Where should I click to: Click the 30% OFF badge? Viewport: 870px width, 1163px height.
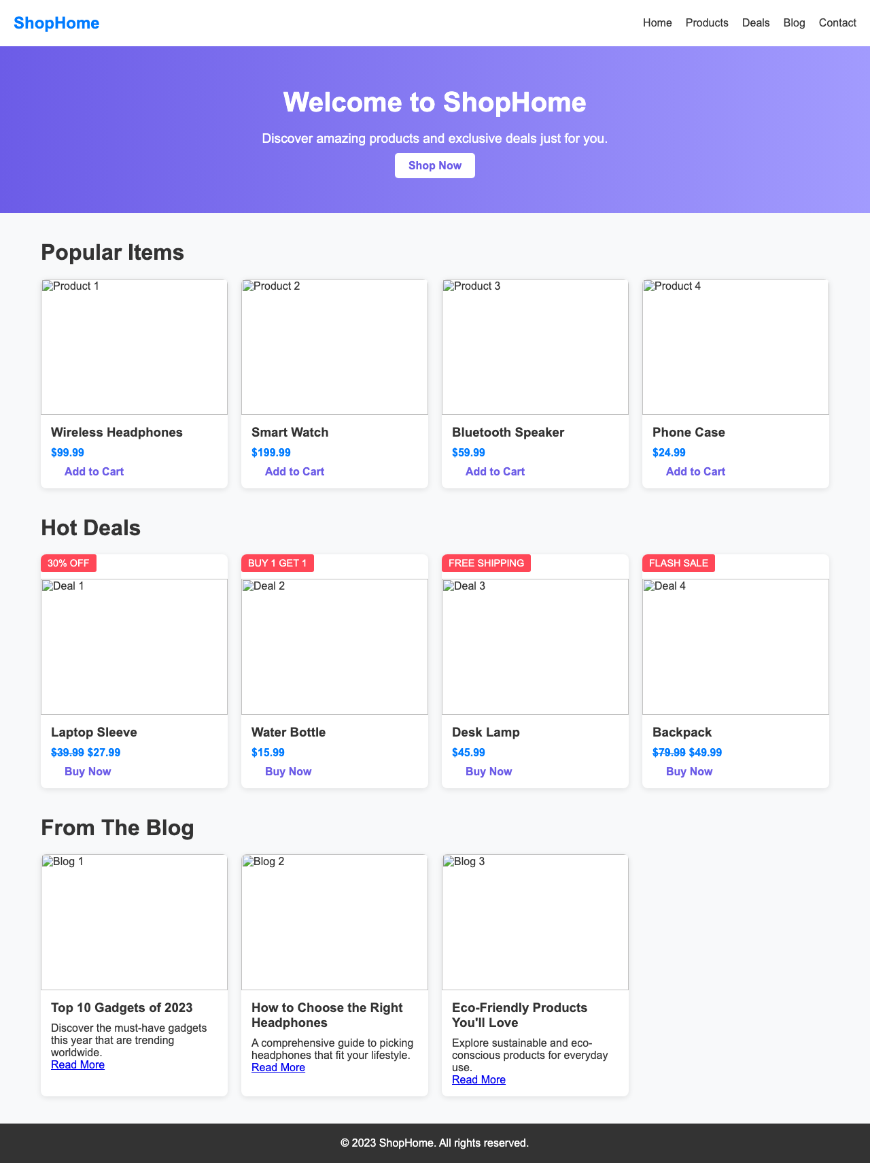click(68, 563)
